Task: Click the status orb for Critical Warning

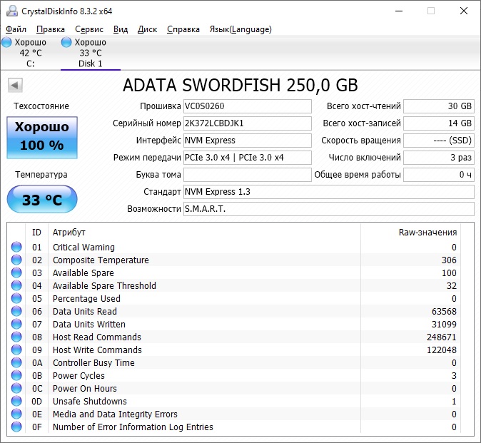Action: click(16, 247)
